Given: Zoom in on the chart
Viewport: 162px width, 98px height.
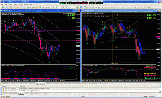Looking at the screenshot, I should coord(63,7).
